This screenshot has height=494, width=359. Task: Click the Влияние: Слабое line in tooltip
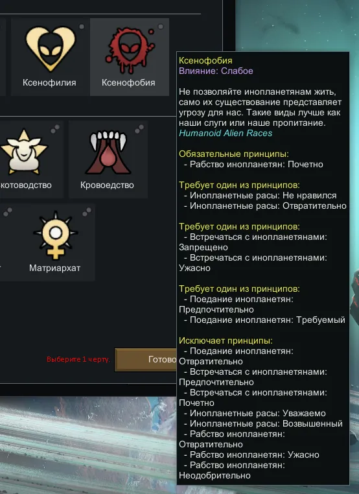click(x=216, y=71)
